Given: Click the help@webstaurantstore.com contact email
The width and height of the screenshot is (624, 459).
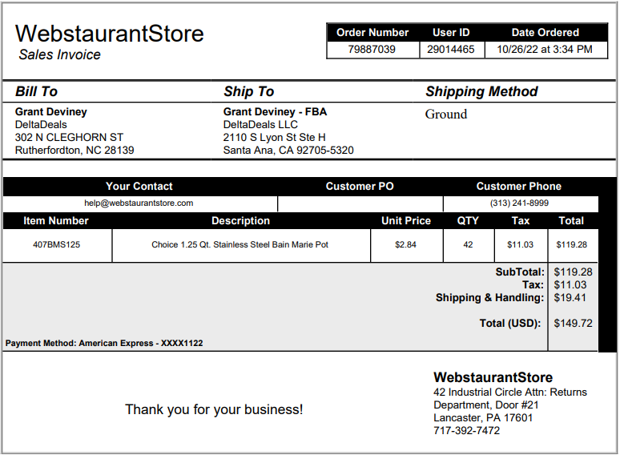Looking at the screenshot, I should (139, 203).
